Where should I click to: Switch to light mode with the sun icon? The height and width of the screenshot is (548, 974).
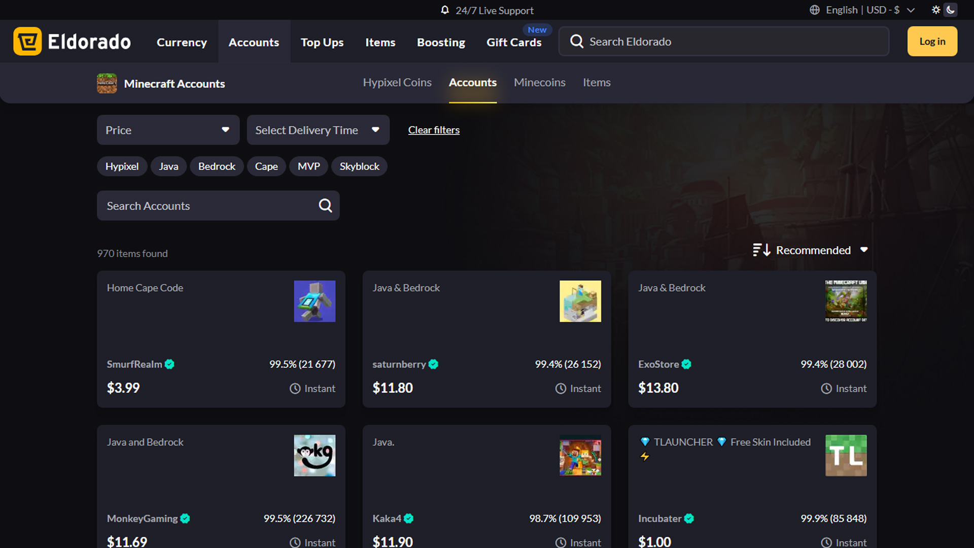coord(936,10)
